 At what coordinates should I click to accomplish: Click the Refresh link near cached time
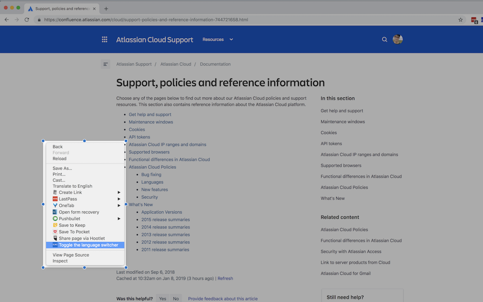click(225, 279)
